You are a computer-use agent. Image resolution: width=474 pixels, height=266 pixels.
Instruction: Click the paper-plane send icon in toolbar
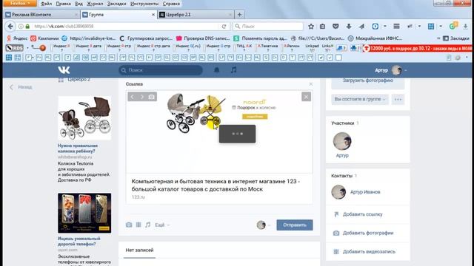click(361, 27)
